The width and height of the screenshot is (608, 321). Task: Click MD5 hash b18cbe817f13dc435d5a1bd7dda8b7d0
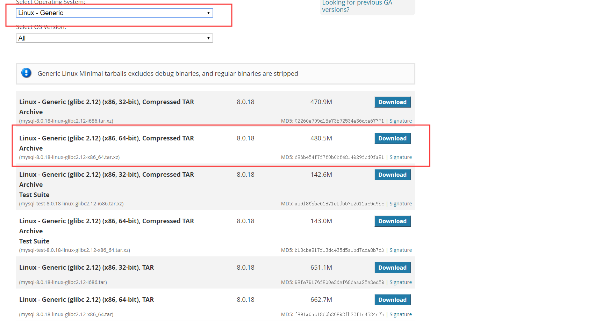point(339,250)
